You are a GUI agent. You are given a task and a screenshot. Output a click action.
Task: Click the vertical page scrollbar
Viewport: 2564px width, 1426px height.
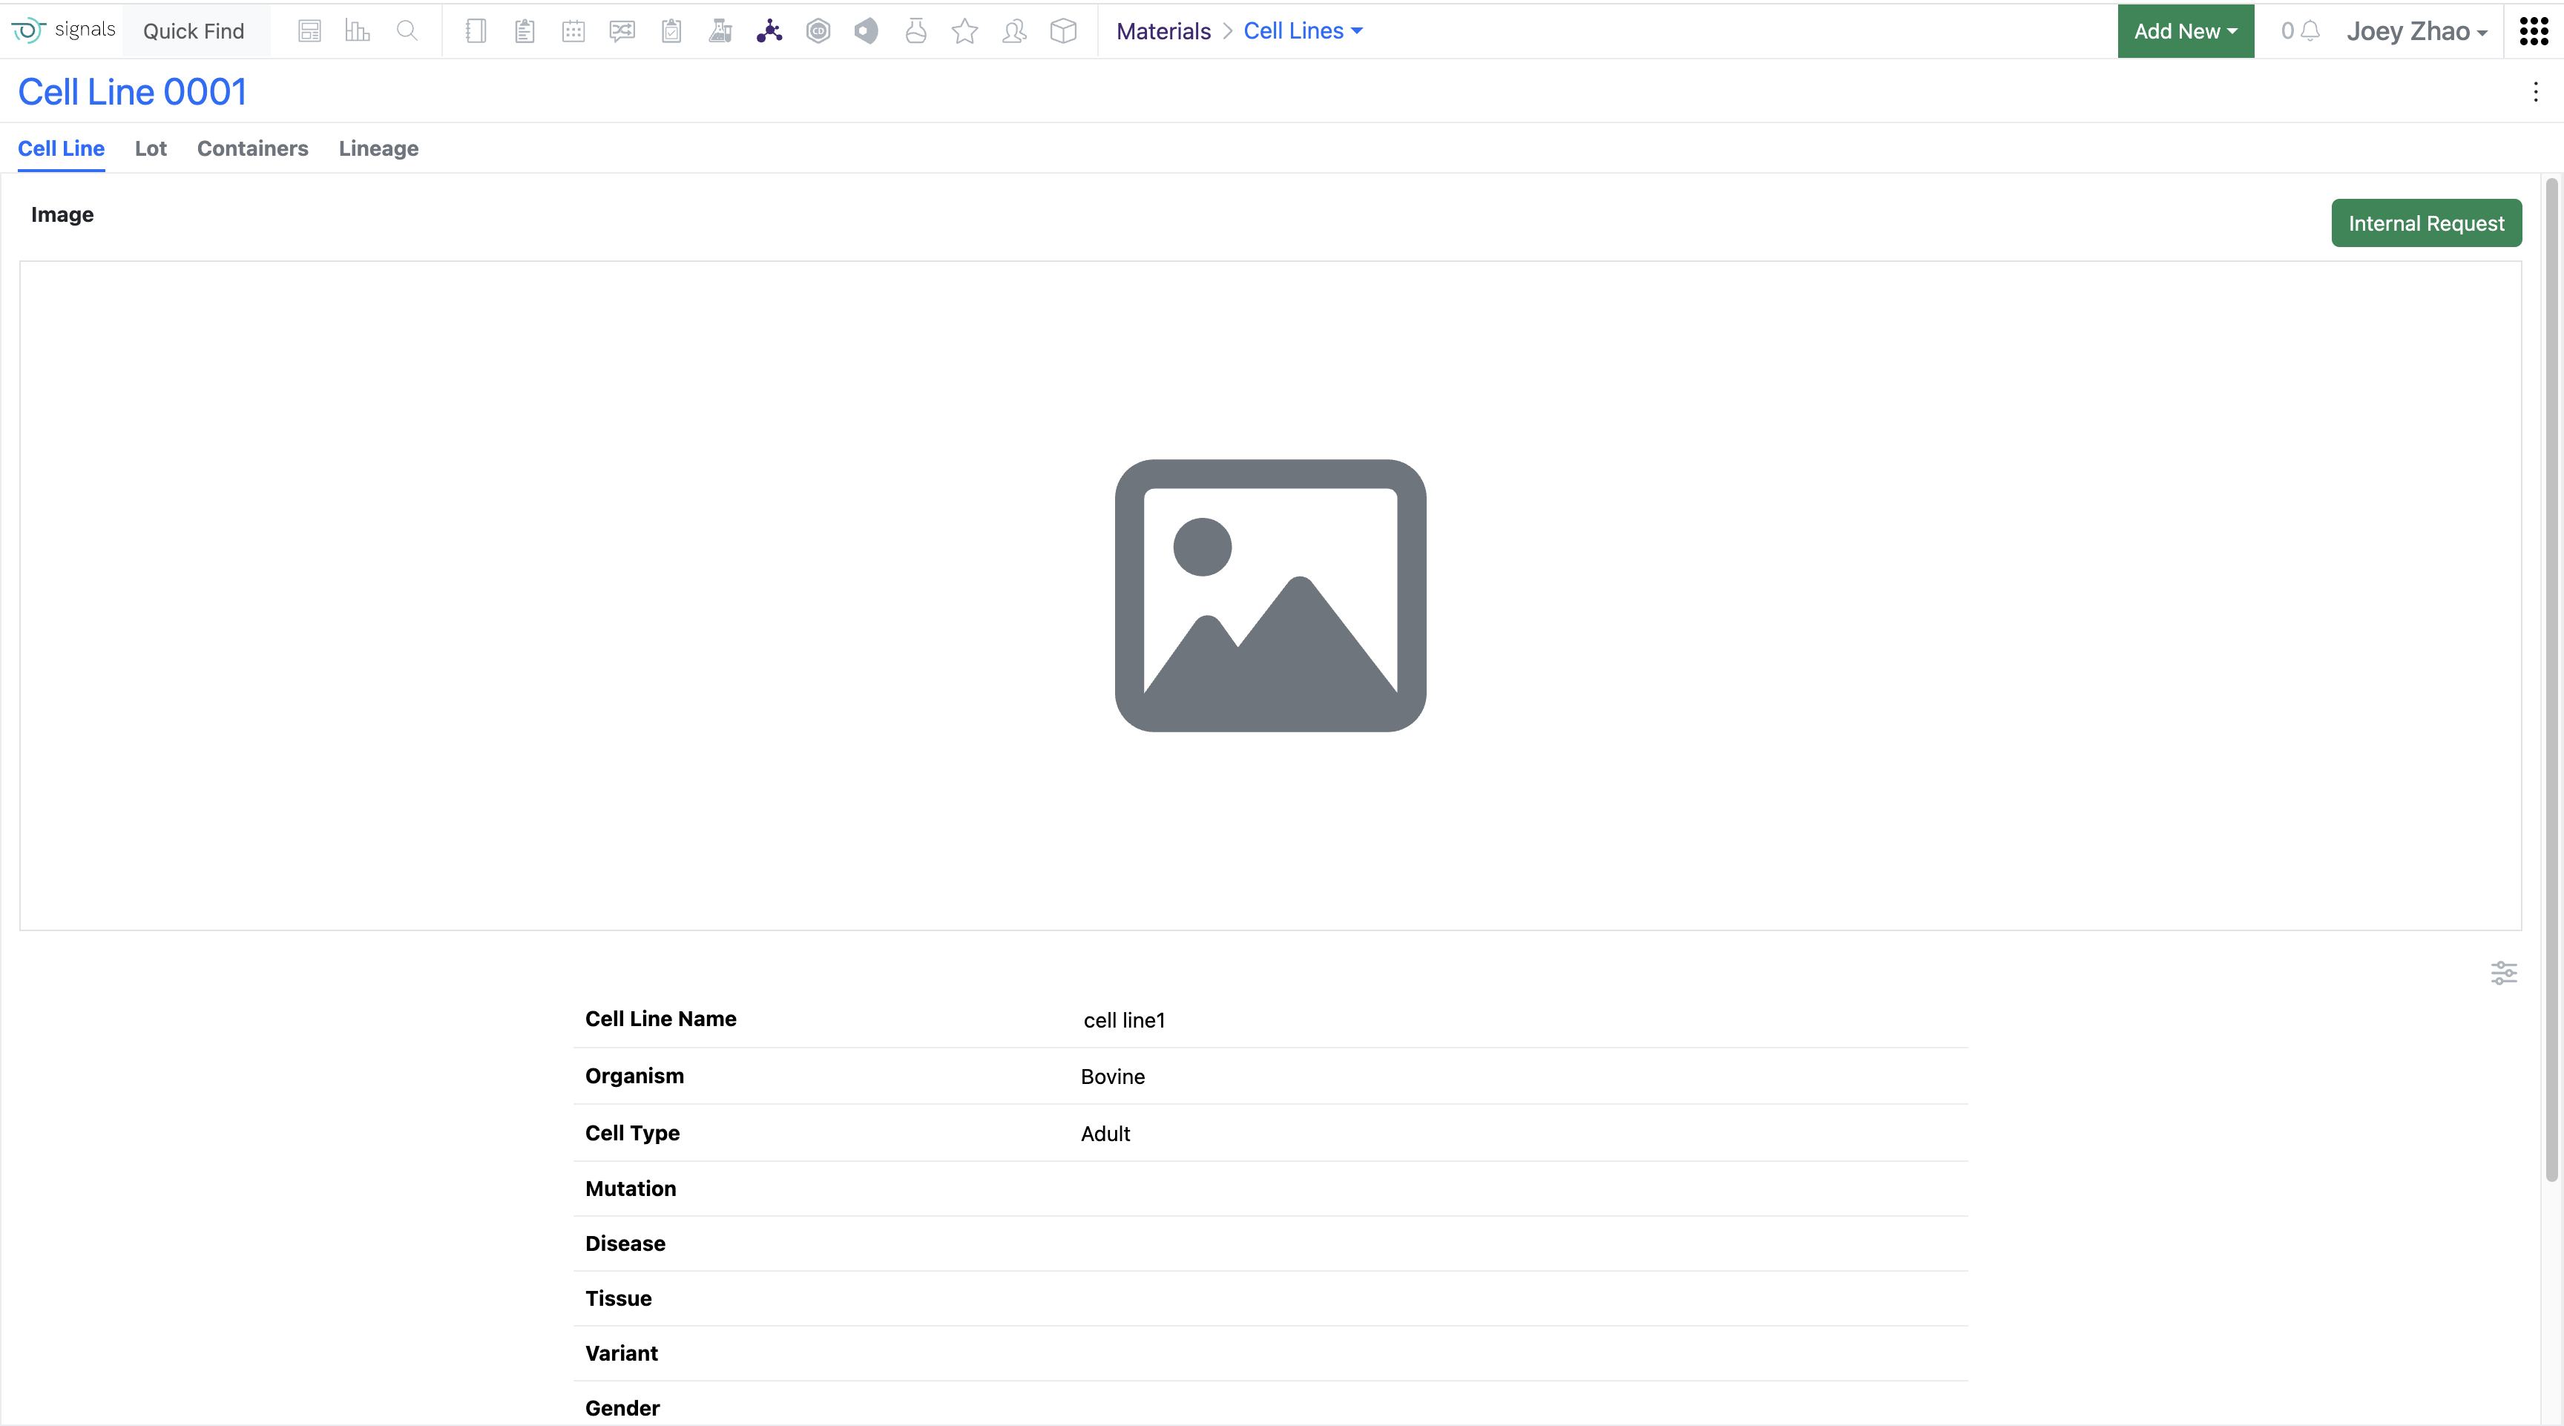(2551, 680)
